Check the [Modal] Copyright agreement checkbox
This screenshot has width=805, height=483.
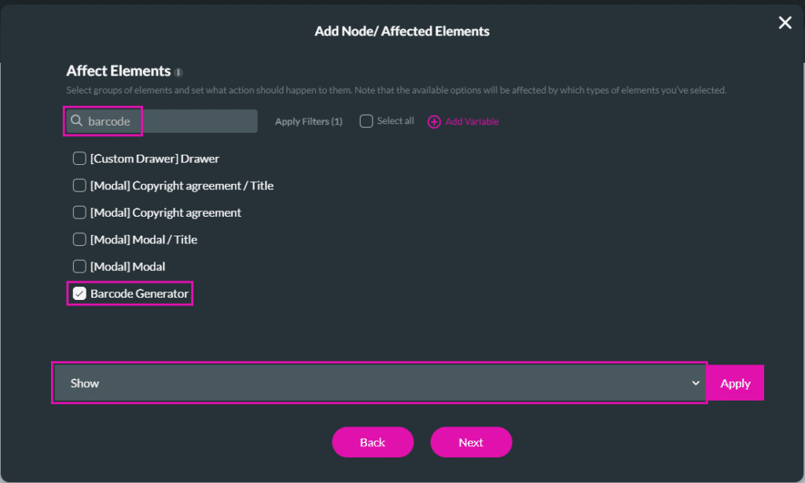79,212
